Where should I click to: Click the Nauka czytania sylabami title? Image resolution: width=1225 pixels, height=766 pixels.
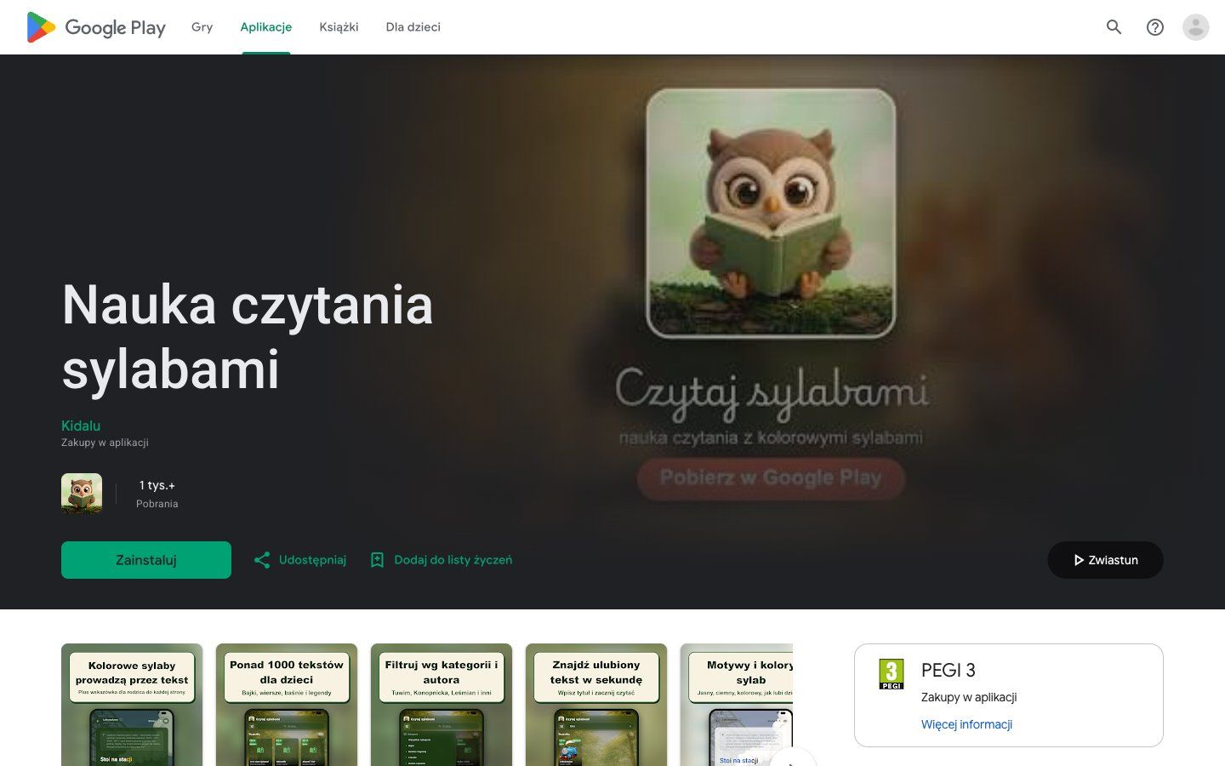point(248,337)
